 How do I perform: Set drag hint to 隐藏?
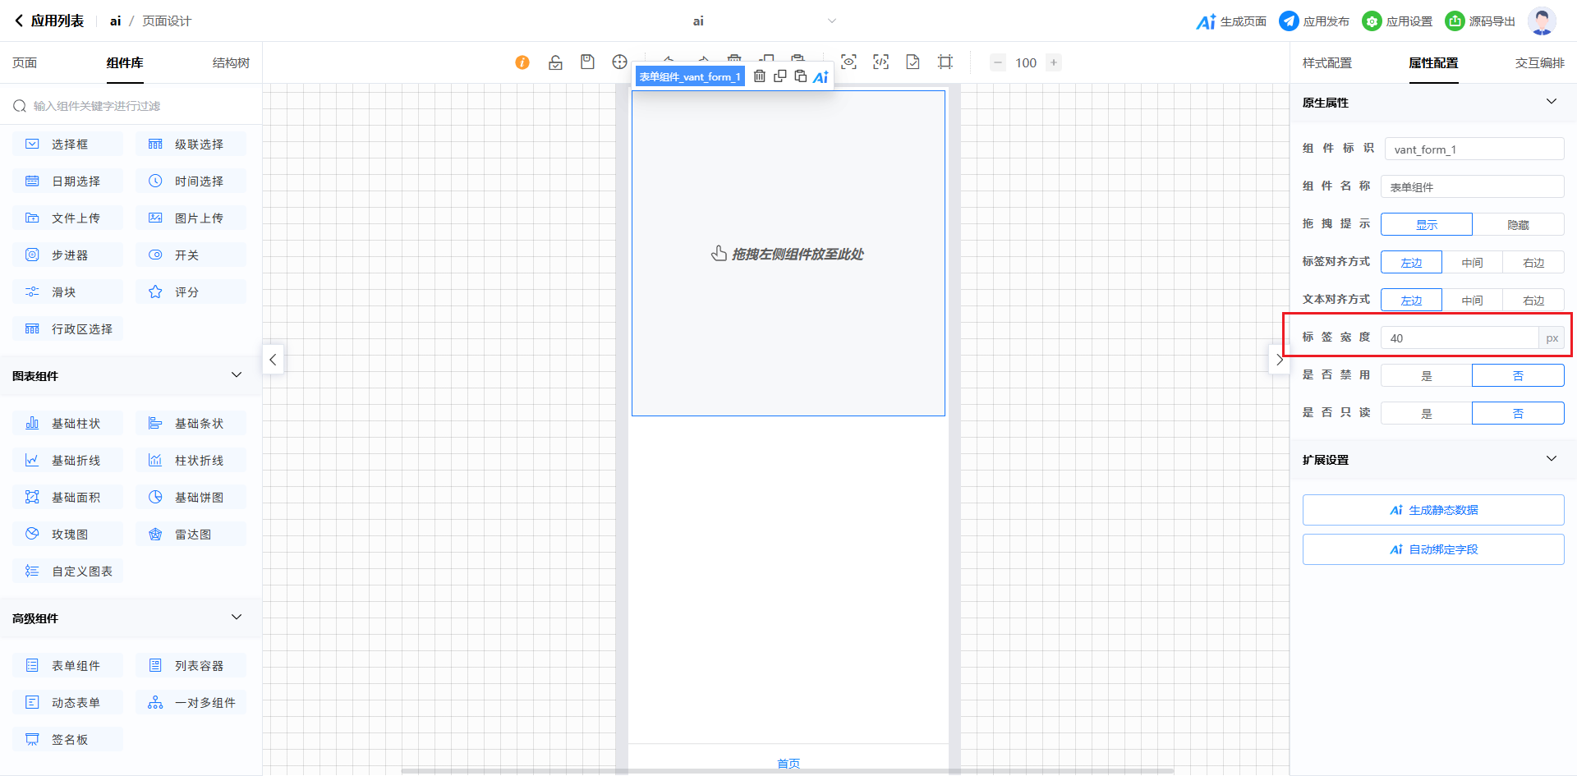point(1518,225)
